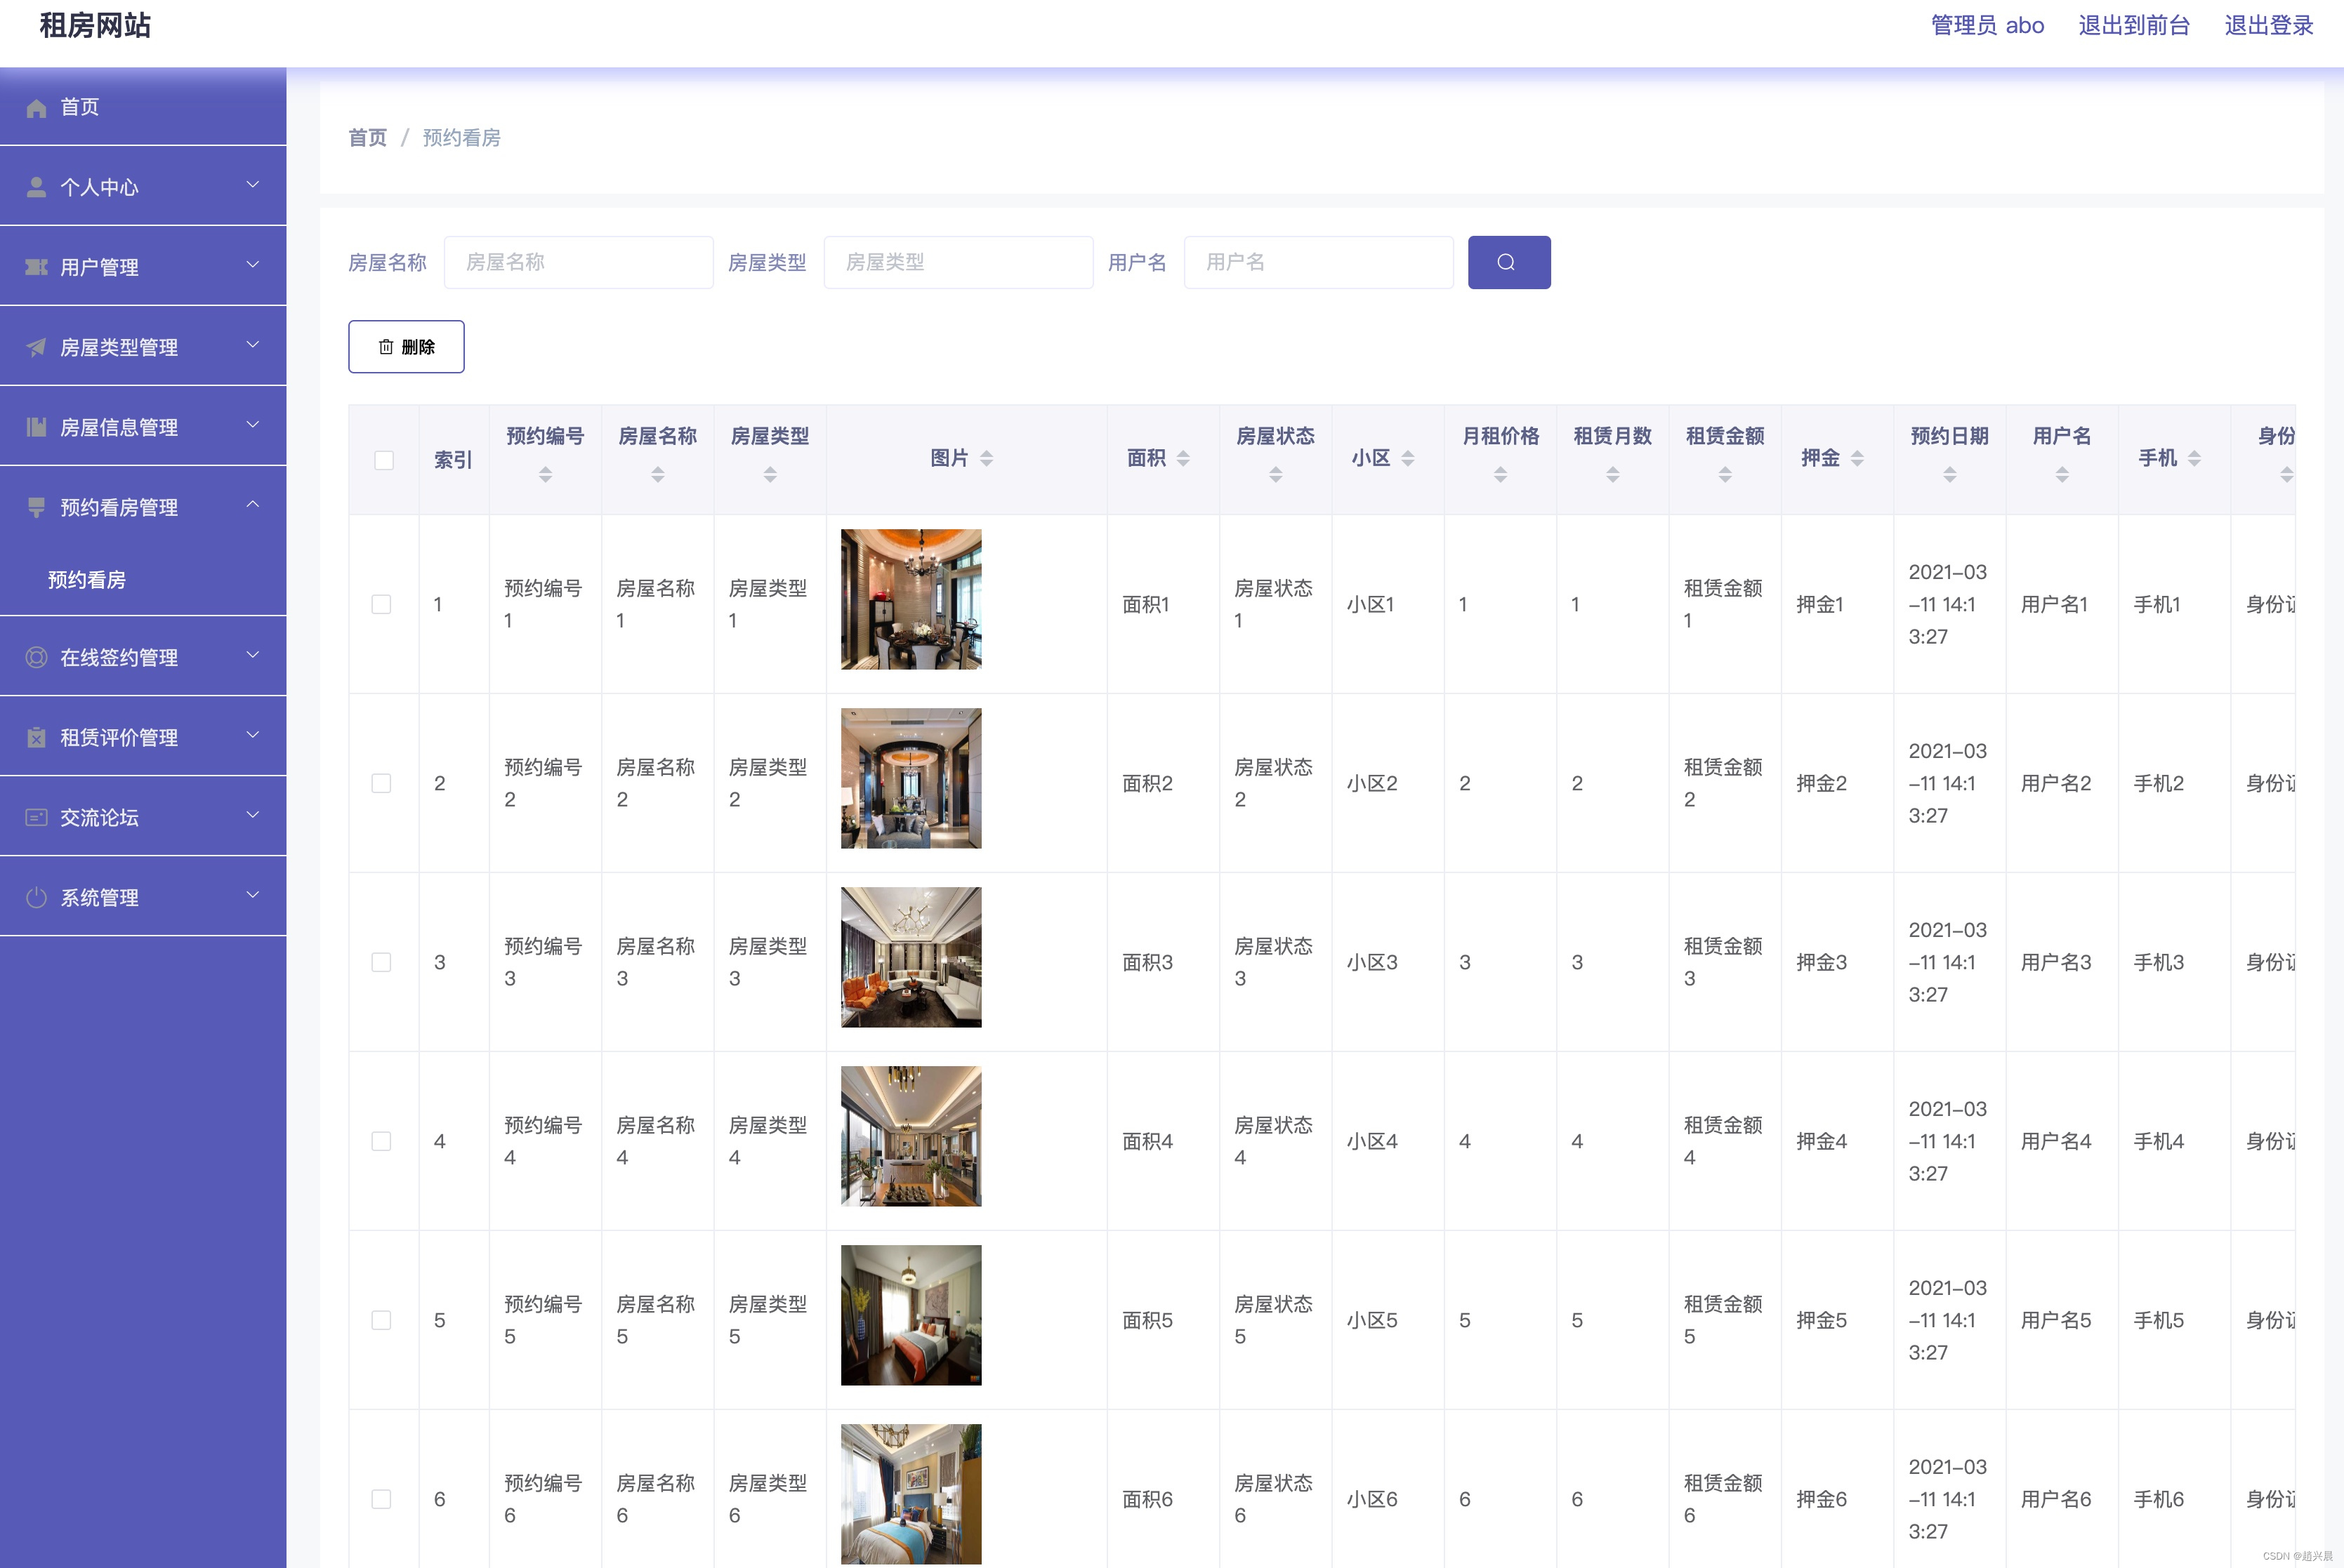Click the 删除 button
Screen dimensions: 2344x1568
406,347
